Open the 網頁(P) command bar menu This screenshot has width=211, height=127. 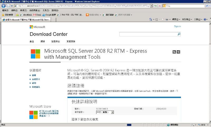coord(176,19)
